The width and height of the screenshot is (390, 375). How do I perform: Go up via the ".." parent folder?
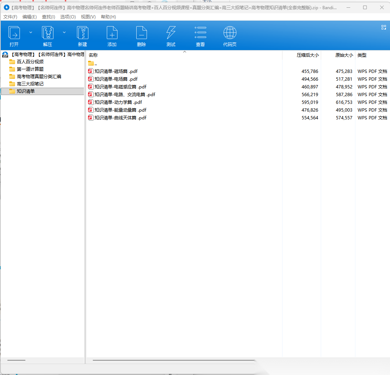coord(95,64)
